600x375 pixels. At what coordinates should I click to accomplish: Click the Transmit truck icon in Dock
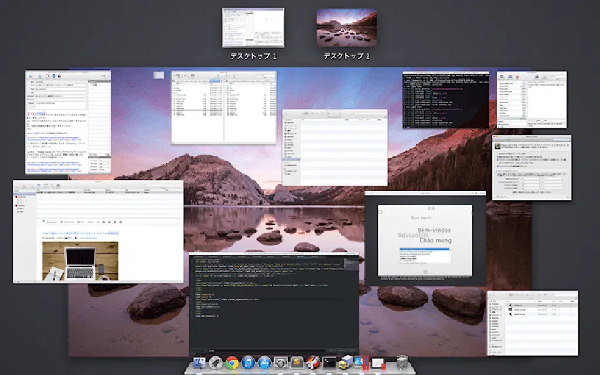click(x=346, y=364)
